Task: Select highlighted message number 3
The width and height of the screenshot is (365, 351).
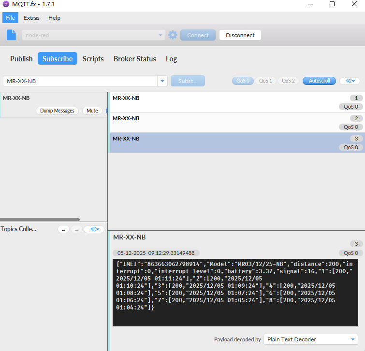Action: pos(236,143)
